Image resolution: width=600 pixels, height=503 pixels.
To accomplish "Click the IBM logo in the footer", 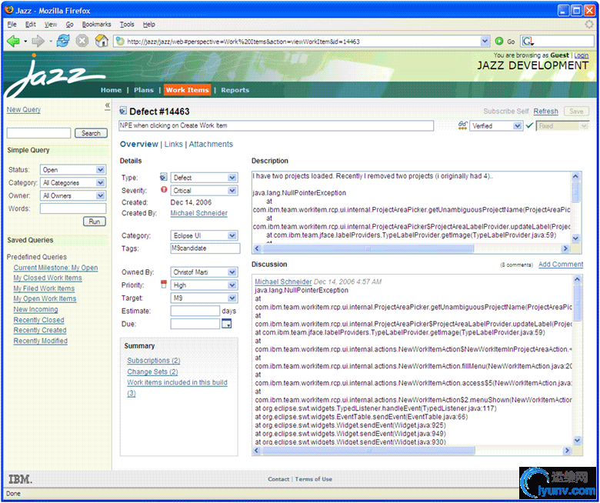I will (20, 479).
